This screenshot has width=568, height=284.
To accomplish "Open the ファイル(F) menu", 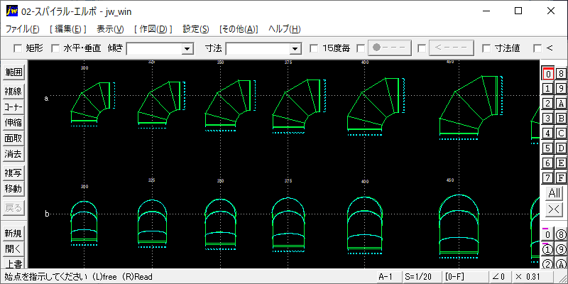I will coord(23,29).
